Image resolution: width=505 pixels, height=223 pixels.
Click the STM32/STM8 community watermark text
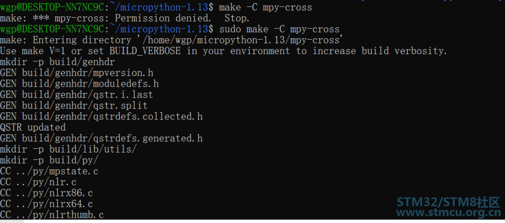click(x=448, y=202)
